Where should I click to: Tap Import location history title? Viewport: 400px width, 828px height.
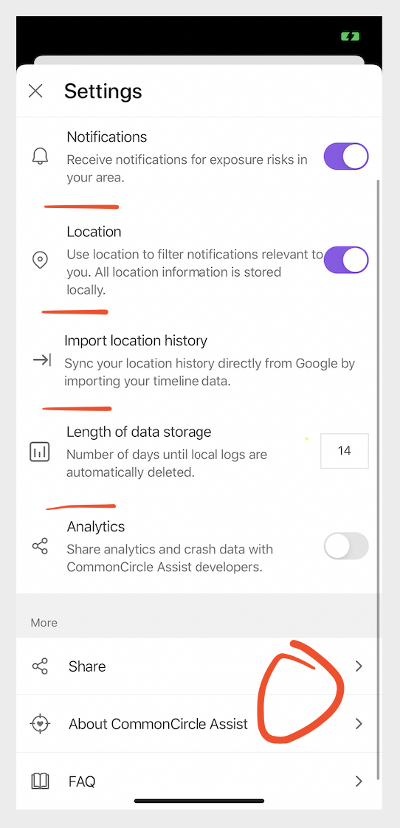[136, 341]
